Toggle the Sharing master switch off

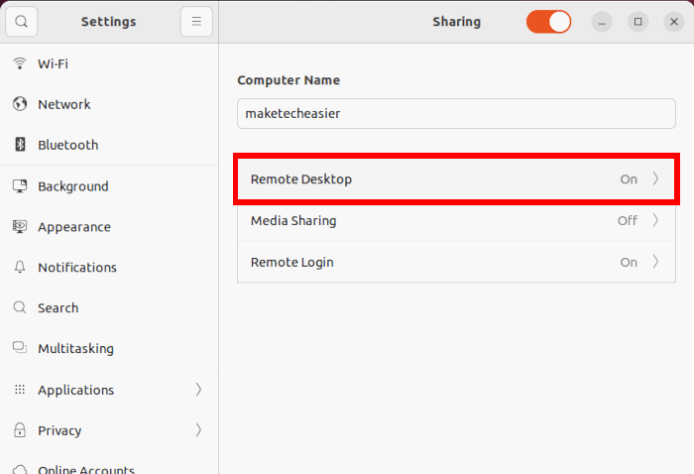[548, 22]
